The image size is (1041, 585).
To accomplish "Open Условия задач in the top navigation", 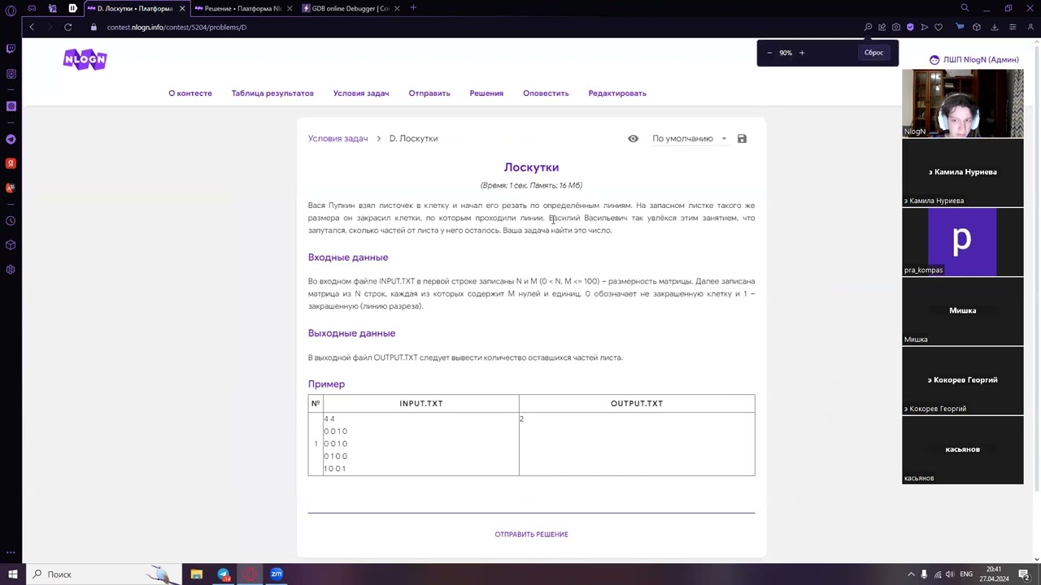I will (361, 93).
